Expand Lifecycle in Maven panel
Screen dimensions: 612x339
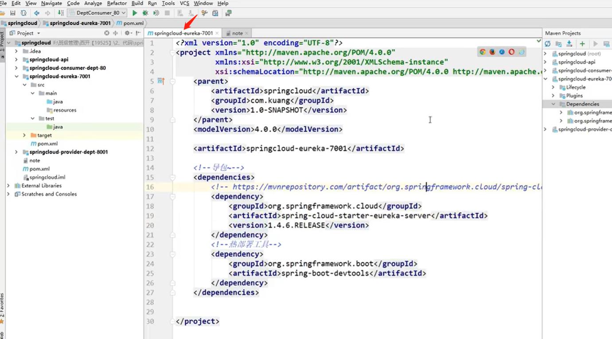tap(553, 87)
